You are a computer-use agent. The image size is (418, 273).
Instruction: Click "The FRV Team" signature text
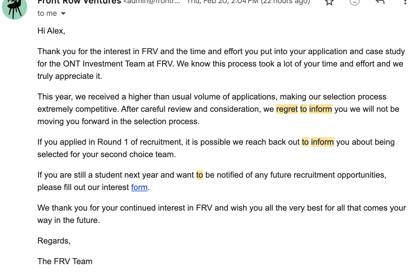coord(65,261)
